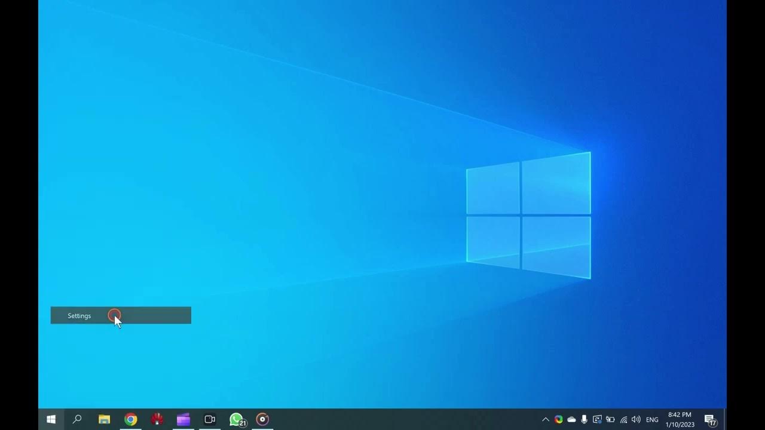Click the microphone icon in system tray
This screenshot has width=765, height=430.
584,420
